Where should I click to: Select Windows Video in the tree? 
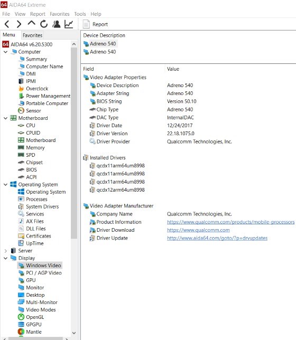coord(40,266)
